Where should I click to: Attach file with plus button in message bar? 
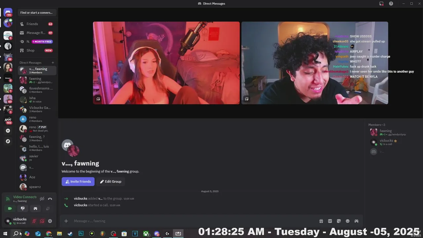point(66,221)
